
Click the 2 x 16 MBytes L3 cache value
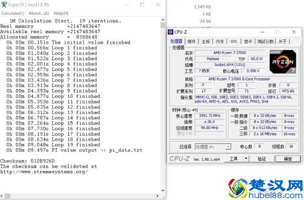265,134
